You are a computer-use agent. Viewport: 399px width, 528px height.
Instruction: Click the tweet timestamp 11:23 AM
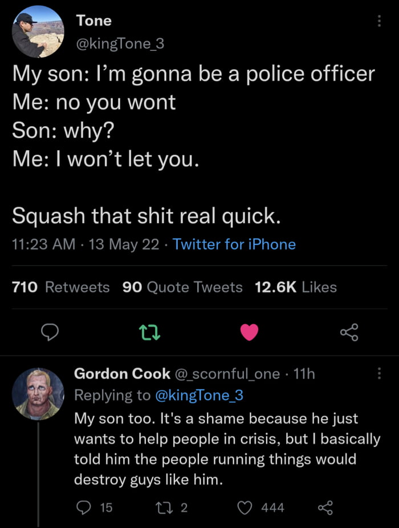tap(43, 244)
